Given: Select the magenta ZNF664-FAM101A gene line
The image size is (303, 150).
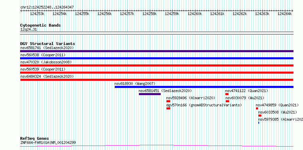Looking at the screenshot, I should (157, 146).
